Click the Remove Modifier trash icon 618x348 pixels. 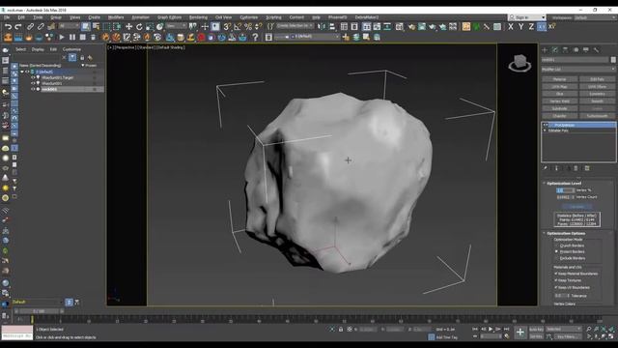(576, 168)
